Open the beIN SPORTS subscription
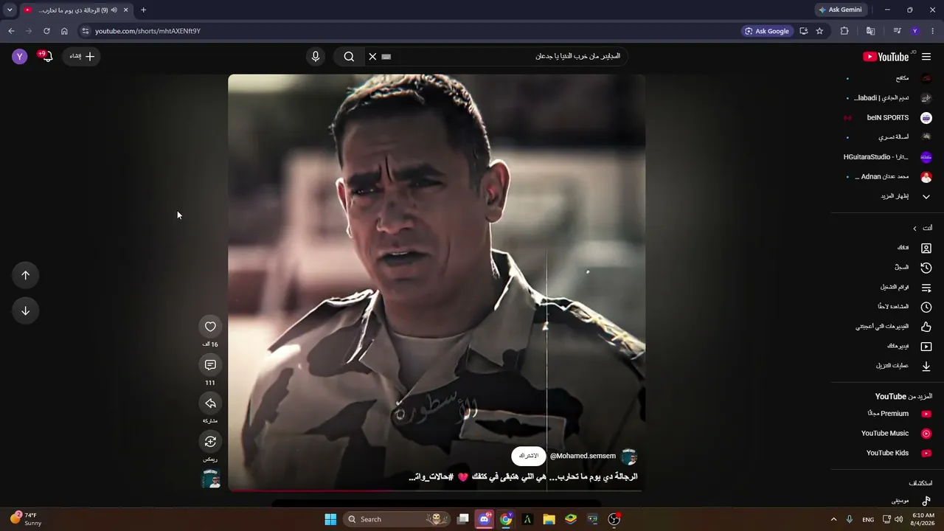 pos(888,118)
